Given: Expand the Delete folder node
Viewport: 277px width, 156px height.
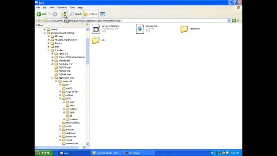Looking at the screenshot, I should point(45,29).
